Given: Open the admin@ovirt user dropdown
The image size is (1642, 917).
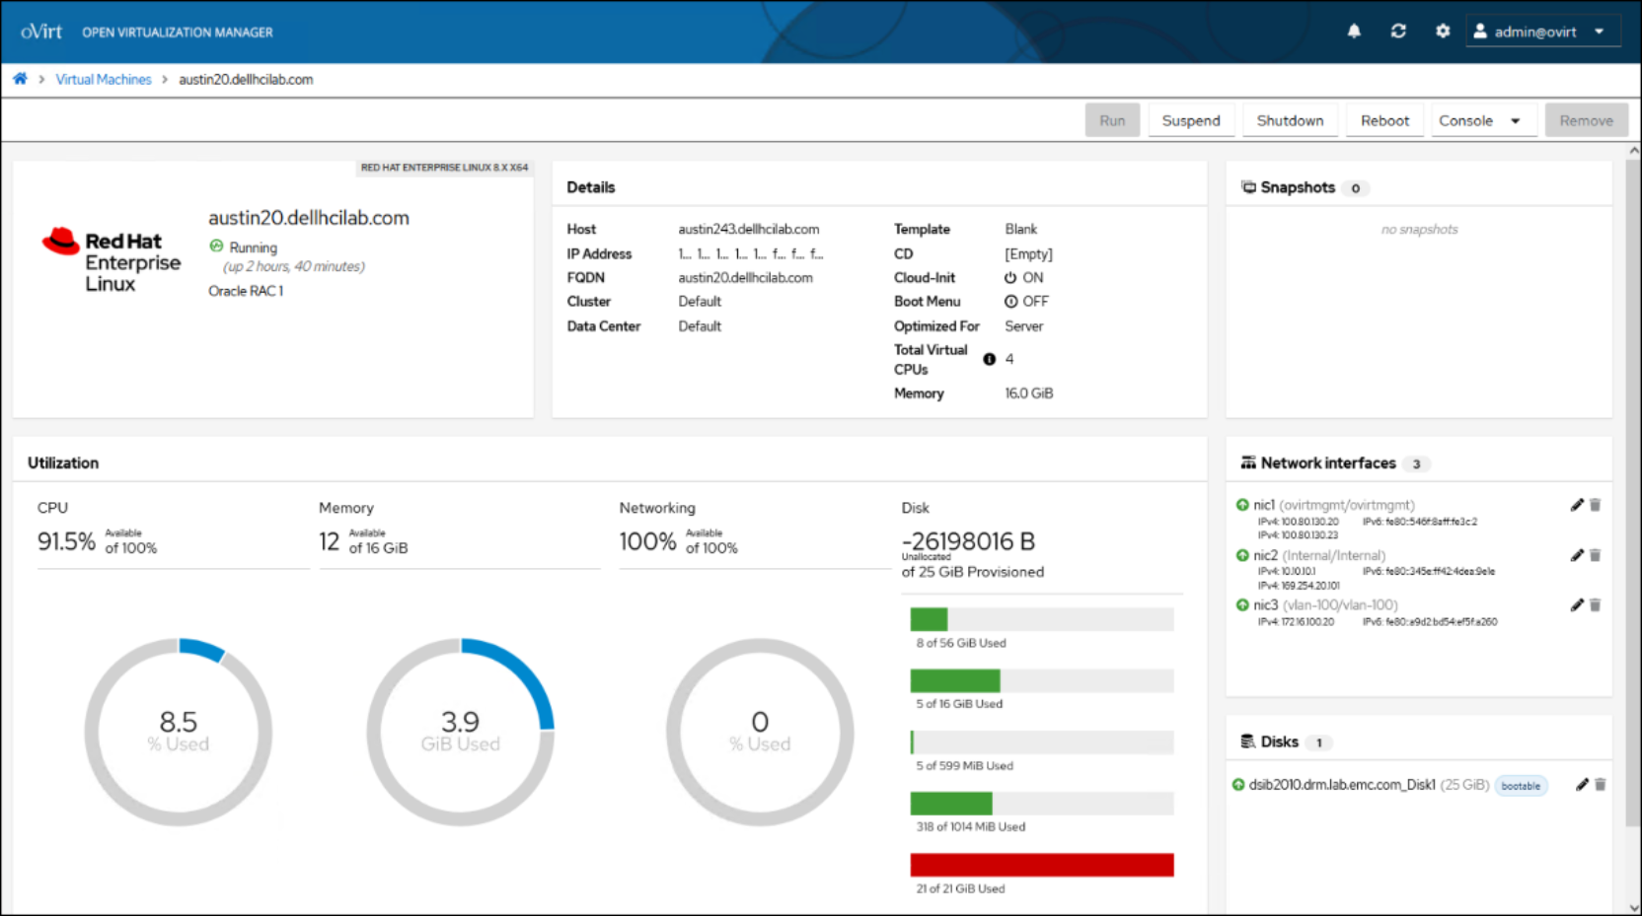Looking at the screenshot, I should 1543,32.
